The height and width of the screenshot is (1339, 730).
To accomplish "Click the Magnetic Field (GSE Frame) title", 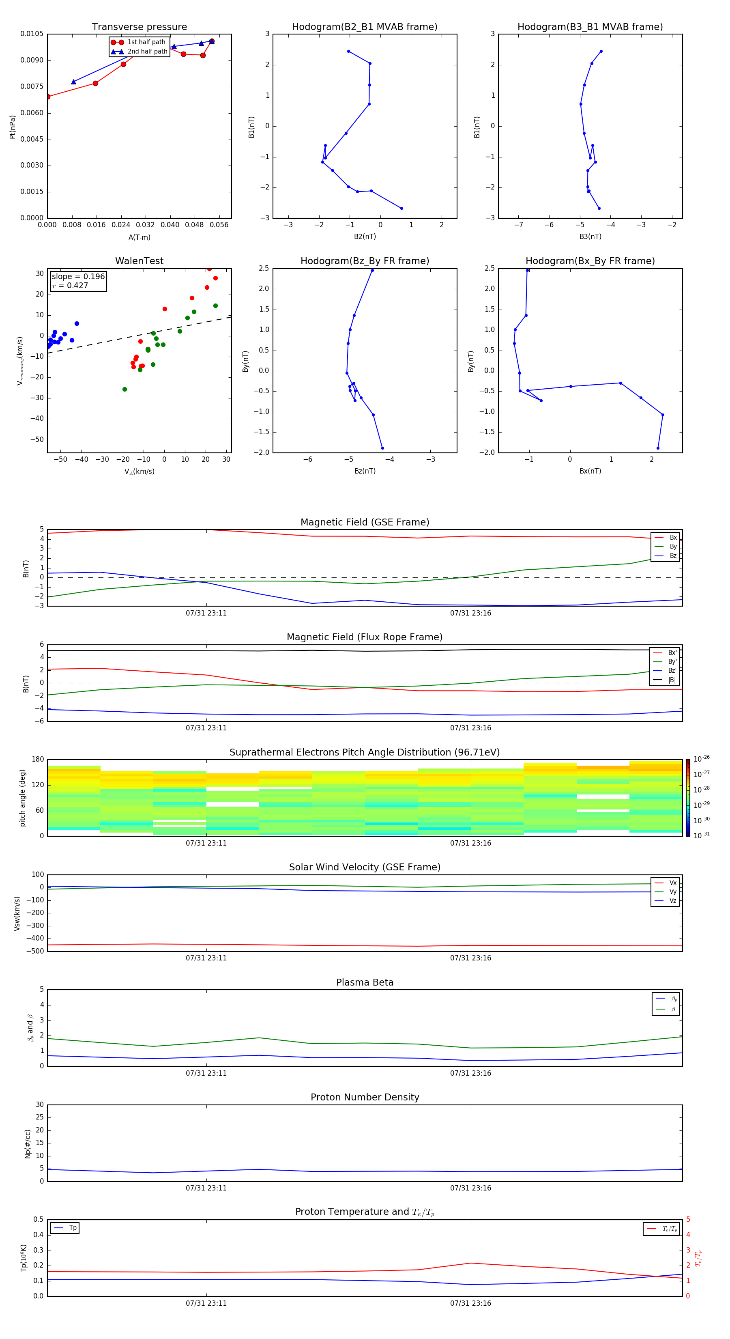I will coord(365,522).
